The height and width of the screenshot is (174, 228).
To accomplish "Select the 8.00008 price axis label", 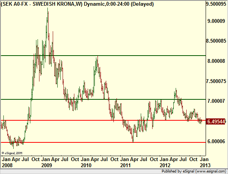I will pyautogui.click(x=216, y=61).
